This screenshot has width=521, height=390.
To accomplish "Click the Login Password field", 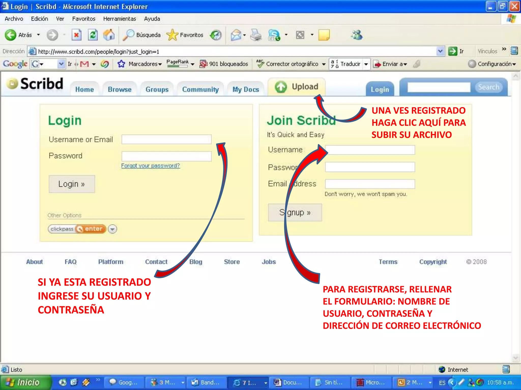I will point(166,156).
